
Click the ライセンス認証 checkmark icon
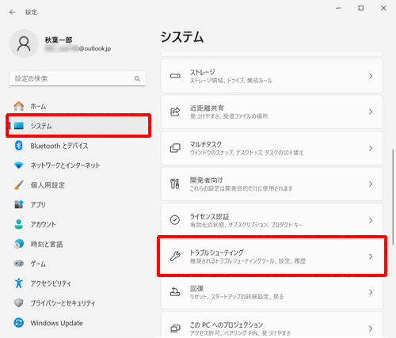coord(175,220)
